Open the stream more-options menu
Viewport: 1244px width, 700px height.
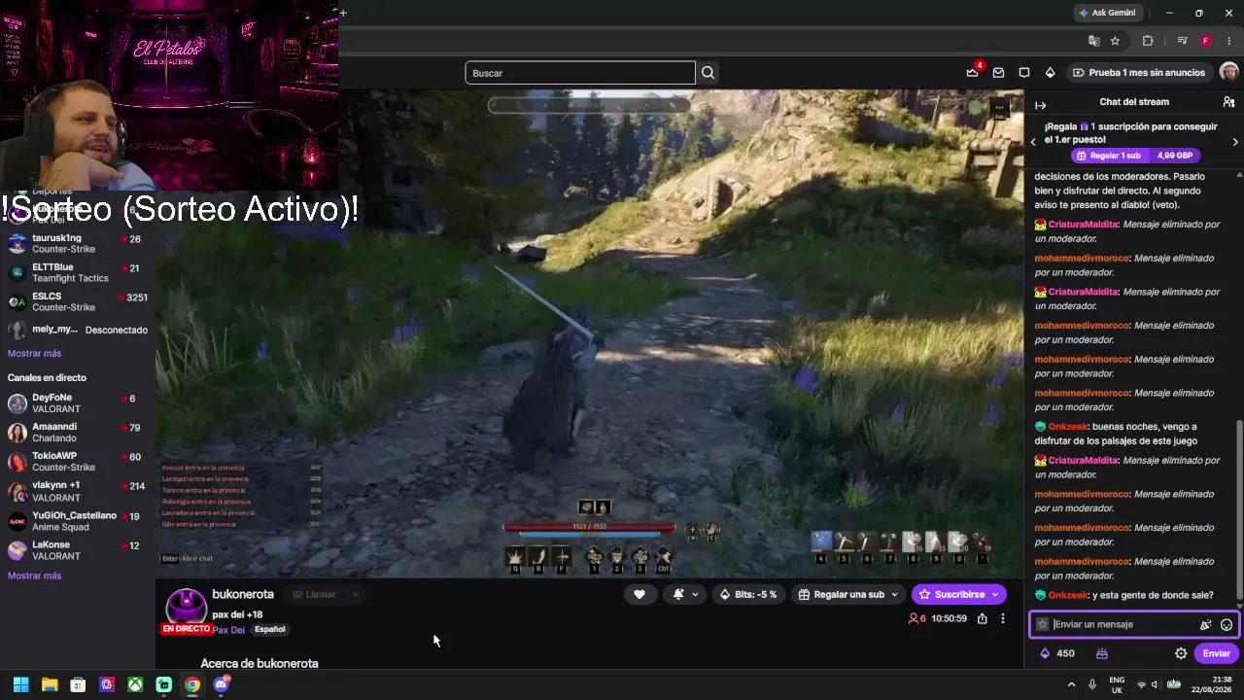click(x=1003, y=618)
